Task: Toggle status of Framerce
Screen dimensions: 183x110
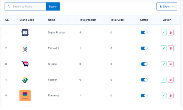Action: pos(144,95)
